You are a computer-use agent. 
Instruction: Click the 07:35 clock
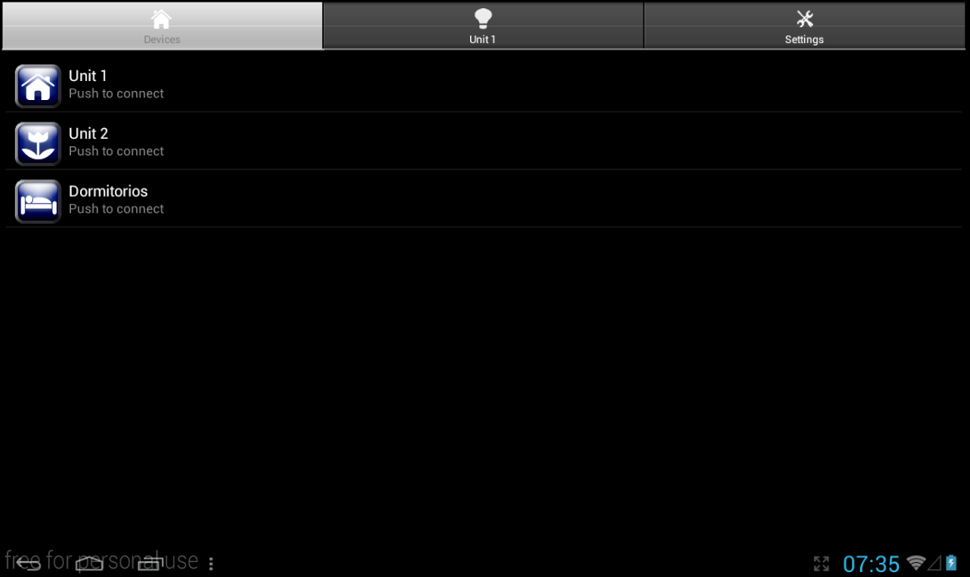click(x=871, y=564)
